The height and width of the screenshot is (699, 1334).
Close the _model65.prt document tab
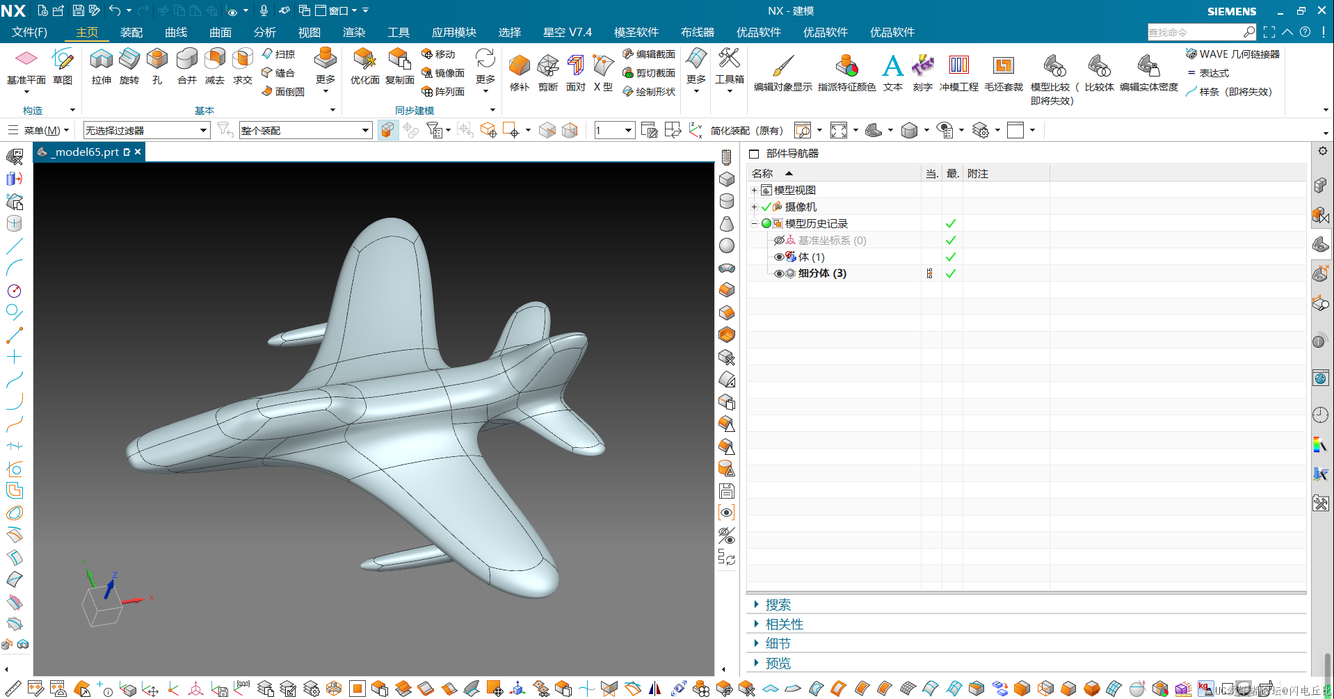138,152
